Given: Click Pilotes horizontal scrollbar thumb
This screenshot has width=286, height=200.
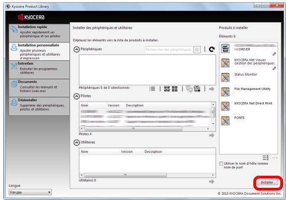Looking at the screenshot, I should point(133,129).
